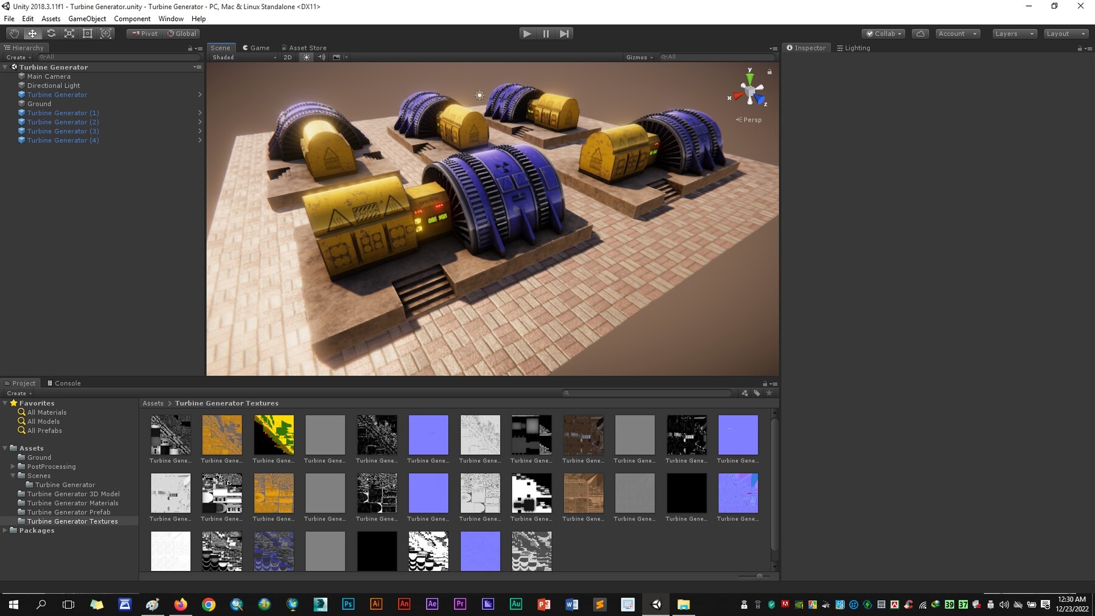This screenshot has width=1095, height=616.
Task: Switch handle orientation with the Global toggle
Action: [182, 33]
